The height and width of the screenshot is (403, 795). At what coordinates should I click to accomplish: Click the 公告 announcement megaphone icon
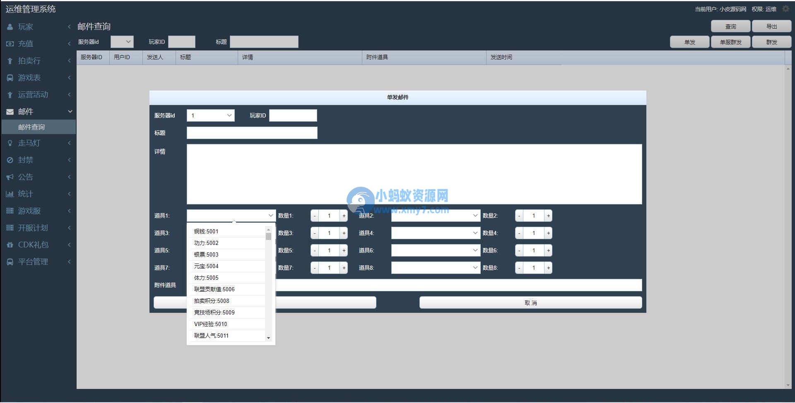(10, 177)
